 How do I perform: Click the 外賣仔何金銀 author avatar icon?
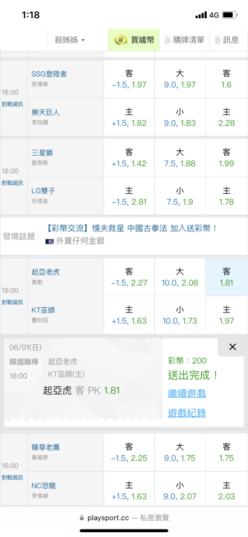[49, 242]
